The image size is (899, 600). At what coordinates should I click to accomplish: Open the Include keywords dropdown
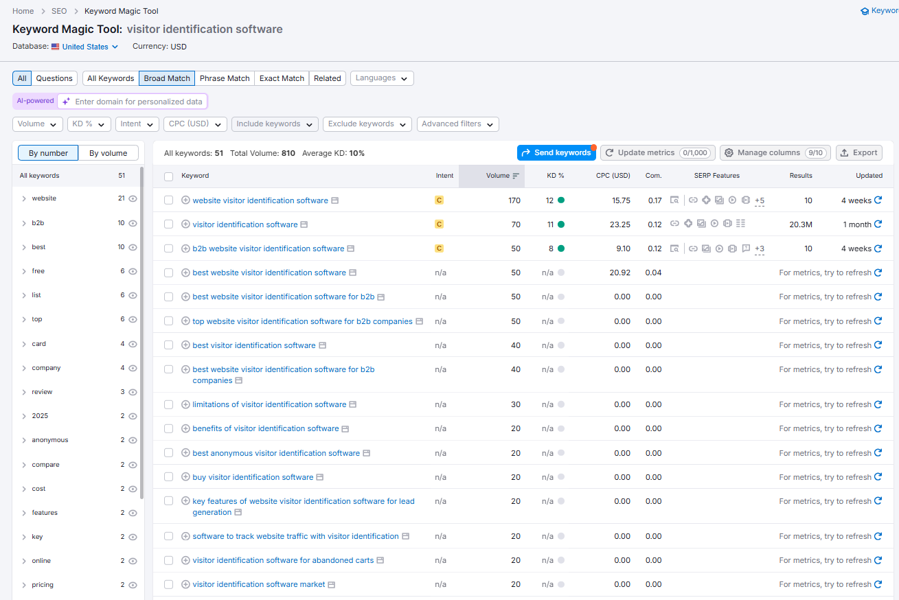pyautogui.click(x=275, y=124)
